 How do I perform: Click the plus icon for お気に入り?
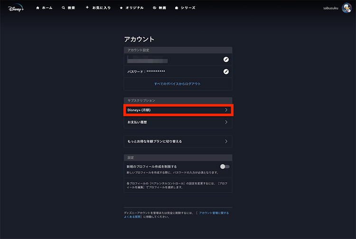(x=87, y=8)
